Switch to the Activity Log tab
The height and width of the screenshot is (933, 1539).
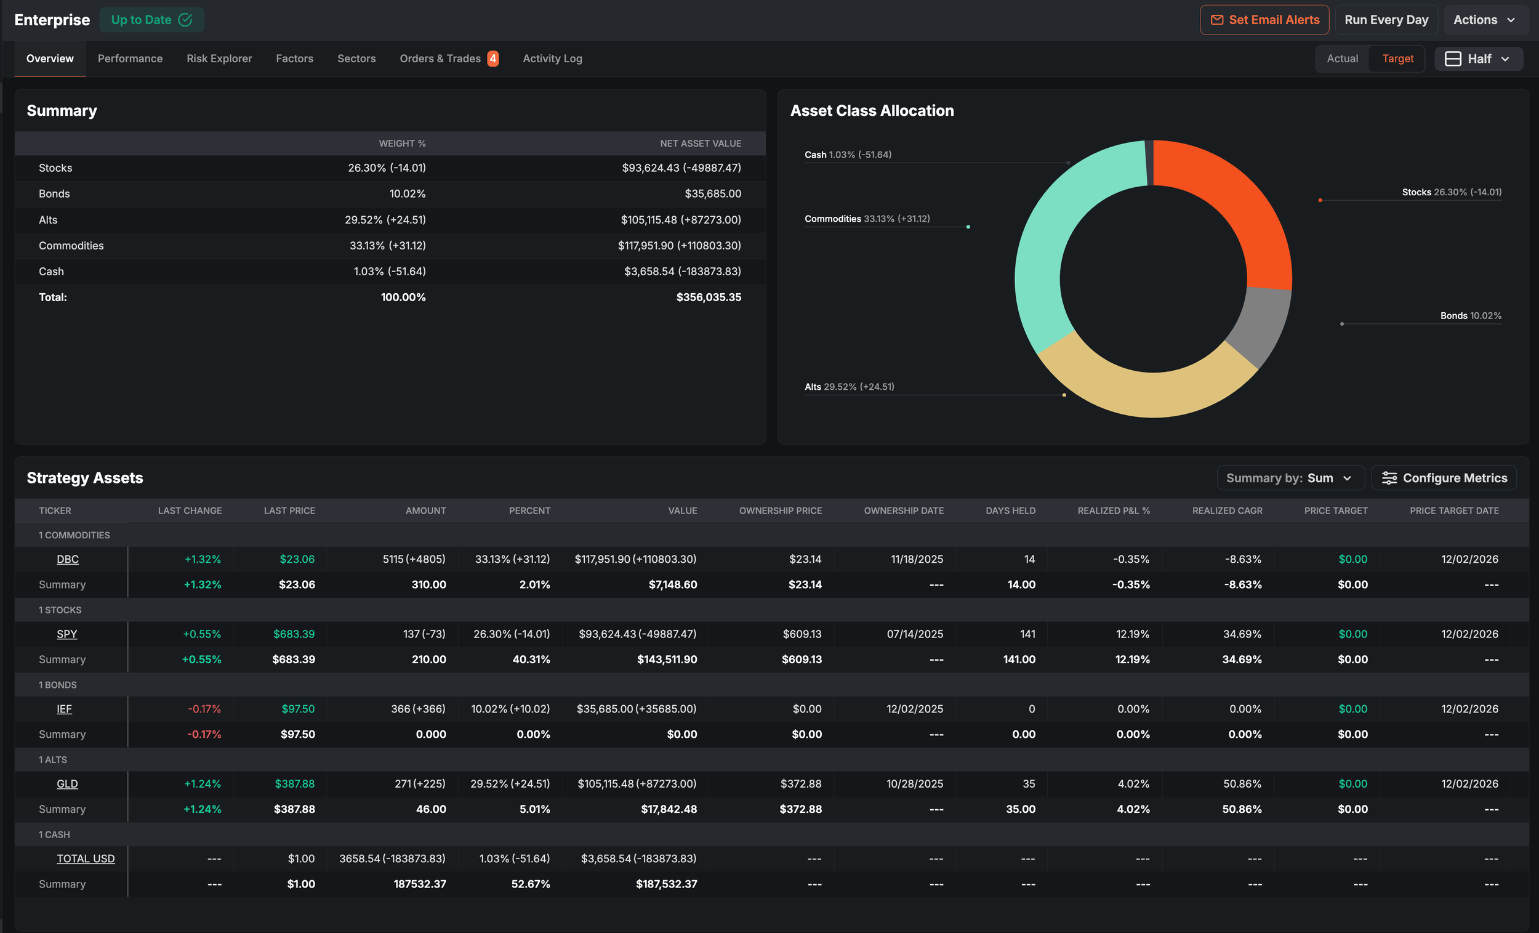pos(552,59)
